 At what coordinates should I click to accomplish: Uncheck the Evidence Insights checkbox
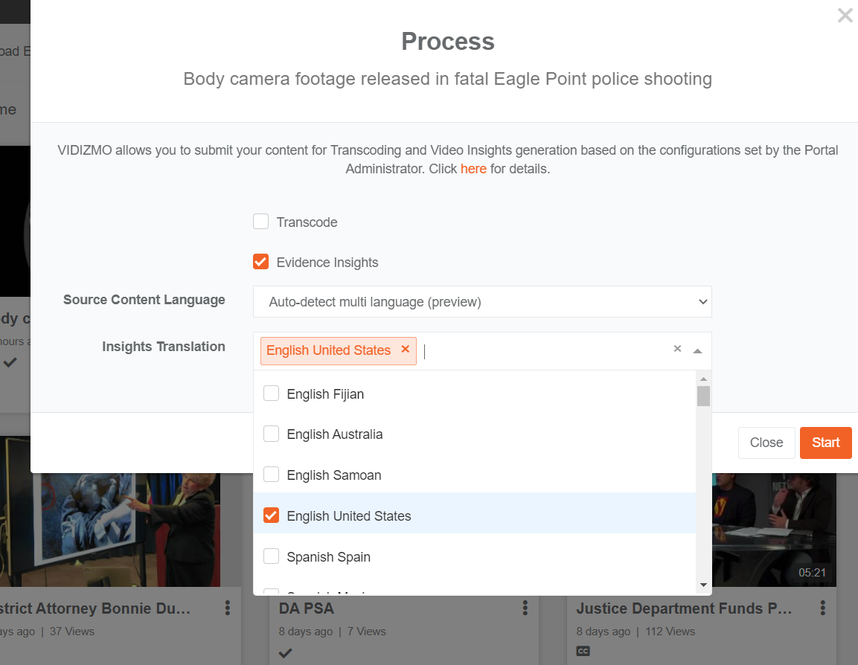(260, 262)
